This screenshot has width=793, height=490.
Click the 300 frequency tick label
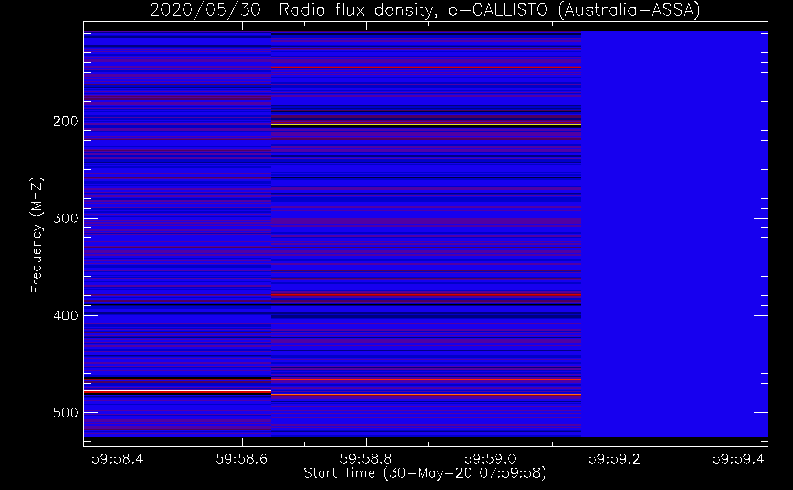(x=66, y=218)
